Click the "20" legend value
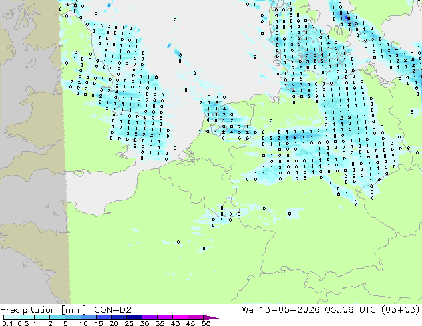The image size is (422, 326). [x=114, y=323]
